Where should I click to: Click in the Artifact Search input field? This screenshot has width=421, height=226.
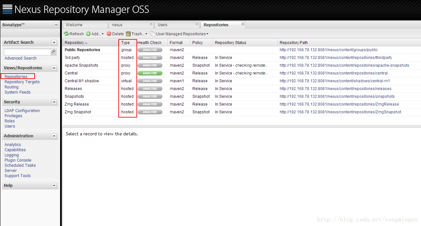pyautogui.click(x=27, y=52)
